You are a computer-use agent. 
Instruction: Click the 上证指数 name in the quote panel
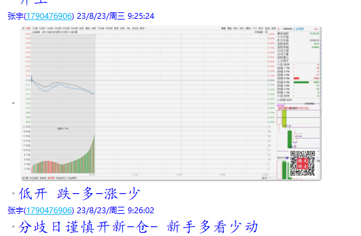[x=298, y=29]
